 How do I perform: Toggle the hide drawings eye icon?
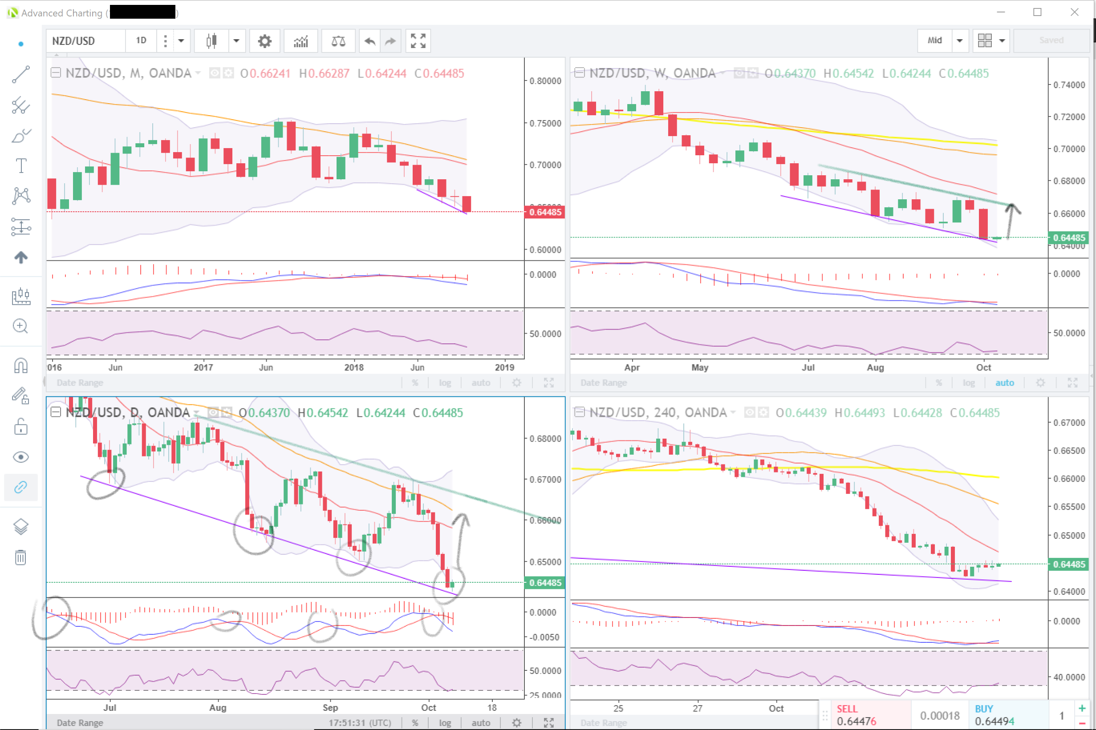[x=20, y=457]
